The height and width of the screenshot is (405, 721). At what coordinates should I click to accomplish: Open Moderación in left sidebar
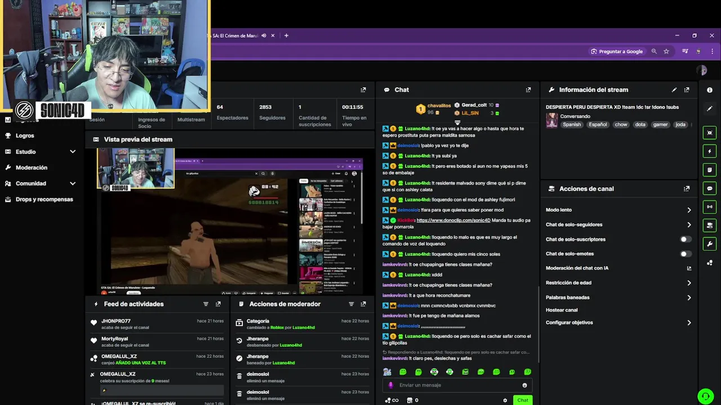(x=32, y=168)
